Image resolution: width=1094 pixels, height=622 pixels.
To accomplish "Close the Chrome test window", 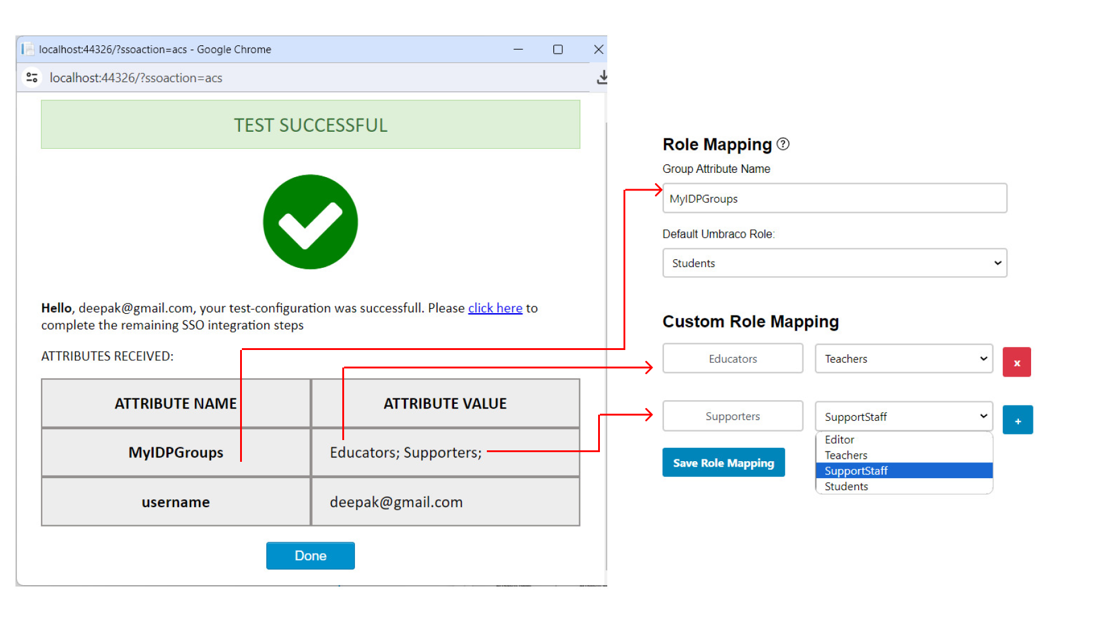I will click(x=599, y=50).
